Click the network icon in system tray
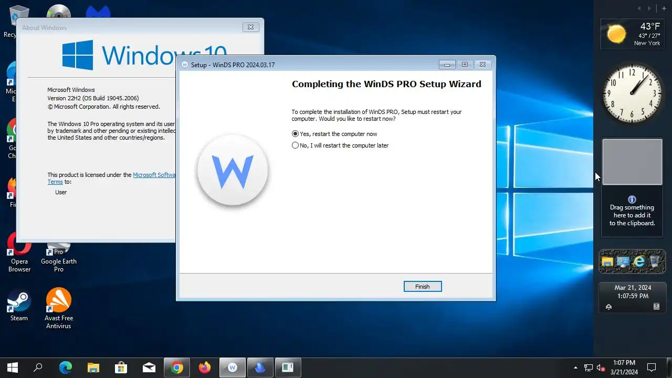 589,368
